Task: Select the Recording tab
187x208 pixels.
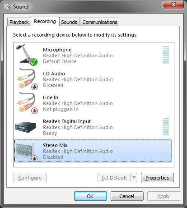Action: [x=45, y=21]
